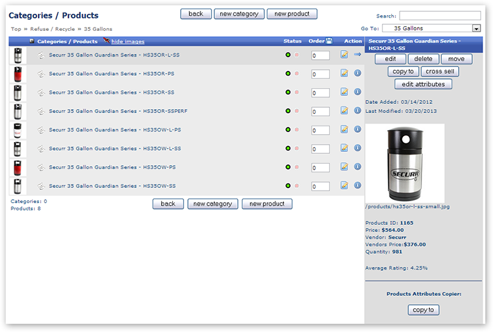Click green status dot for HS35OW-SS

click(288, 185)
